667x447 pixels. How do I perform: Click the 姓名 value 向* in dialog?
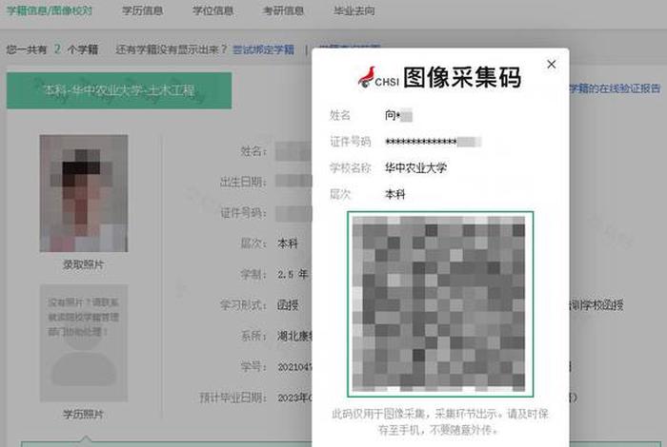pos(398,115)
